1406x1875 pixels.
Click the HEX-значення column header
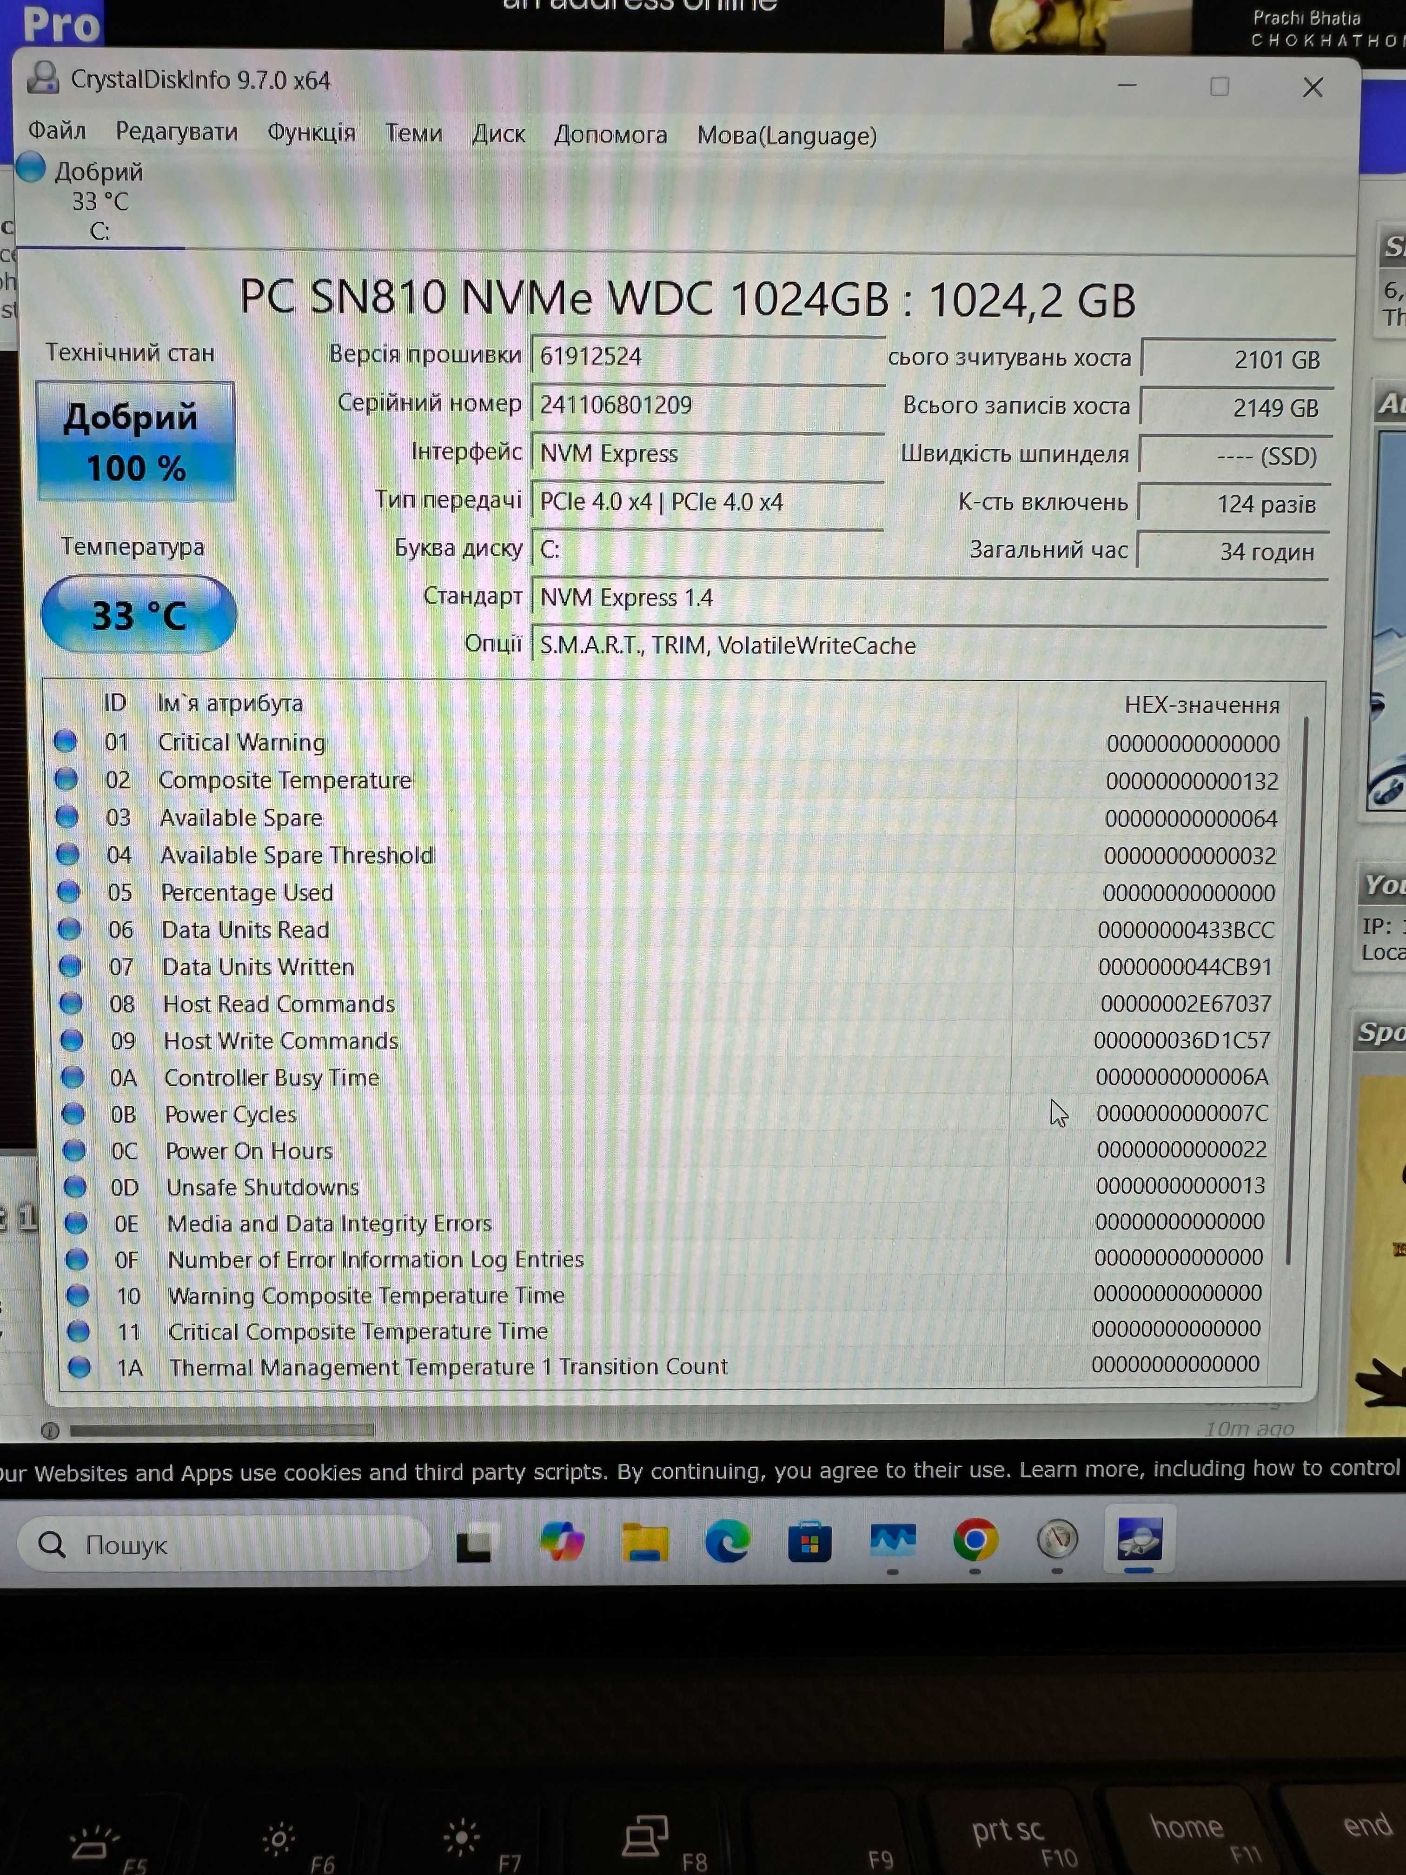1202,705
